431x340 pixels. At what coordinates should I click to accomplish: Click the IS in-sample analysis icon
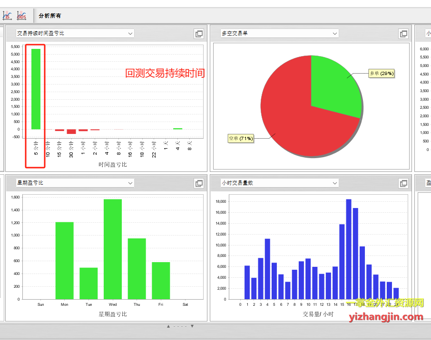(7, 16)
